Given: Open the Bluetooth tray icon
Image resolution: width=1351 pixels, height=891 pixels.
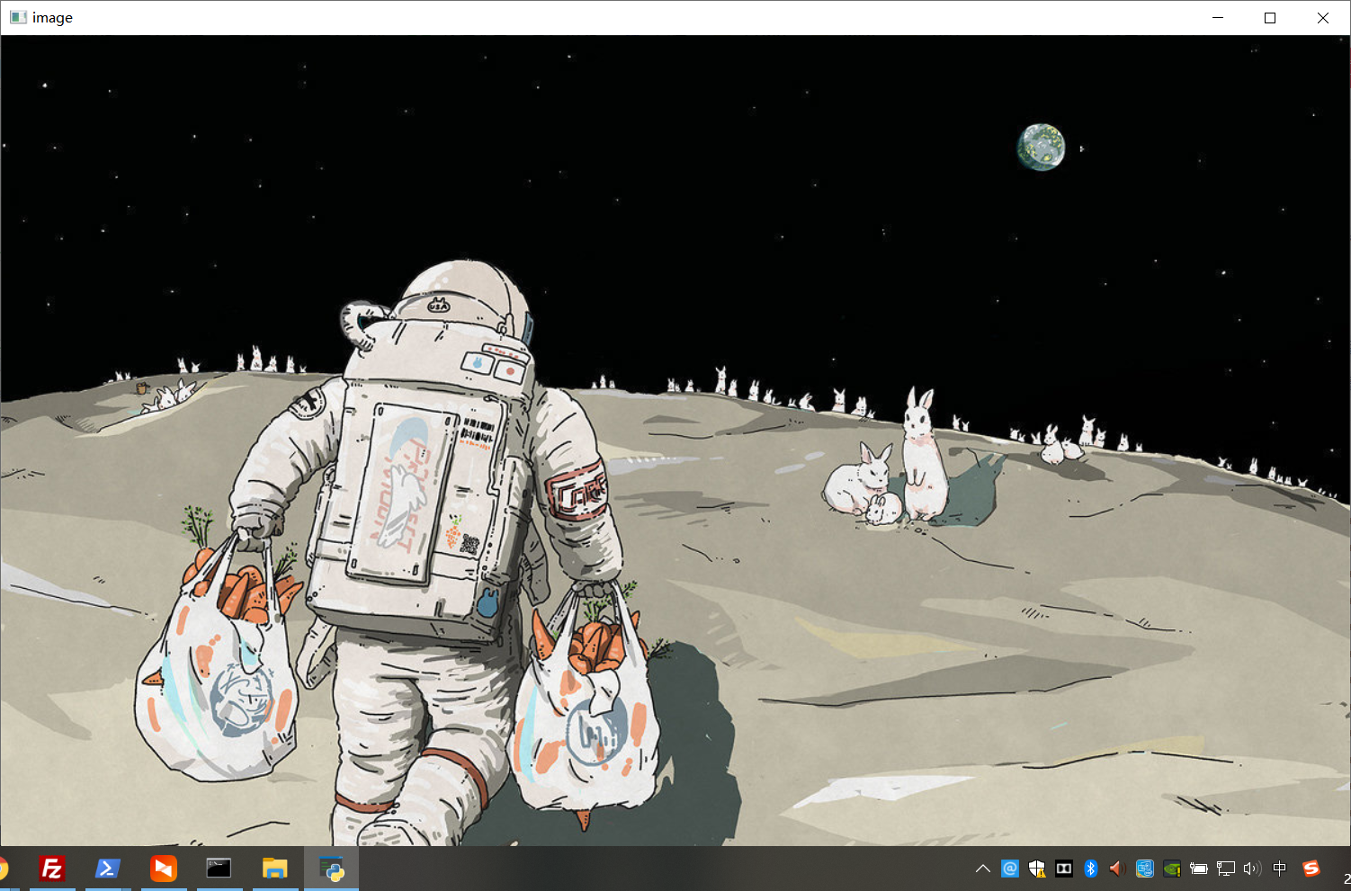Looking at the screenshot, I should [x=1091, y=869].
